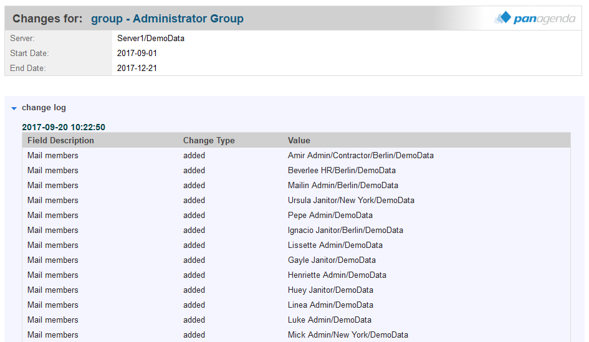This screenshot has width=589, height=342.
Task: Sort by the Change Type column header
Action: [209, 141]
